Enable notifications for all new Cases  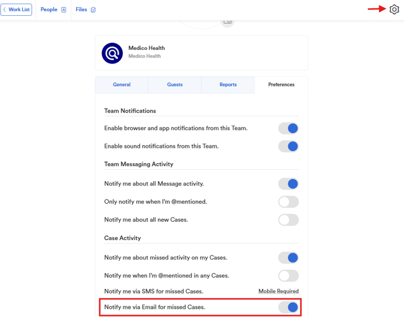pos(288,220)
